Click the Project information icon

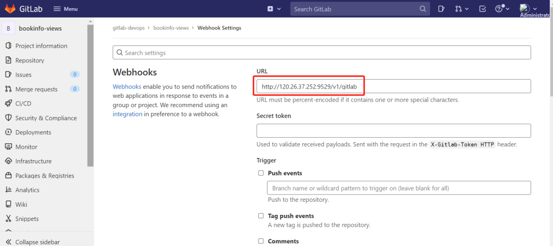click(x=8, y=46)
